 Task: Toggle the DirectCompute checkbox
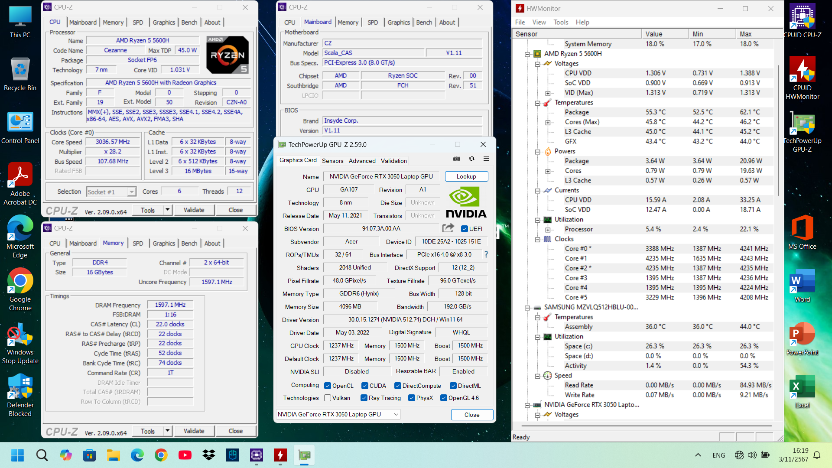click(x=397, y=386)
